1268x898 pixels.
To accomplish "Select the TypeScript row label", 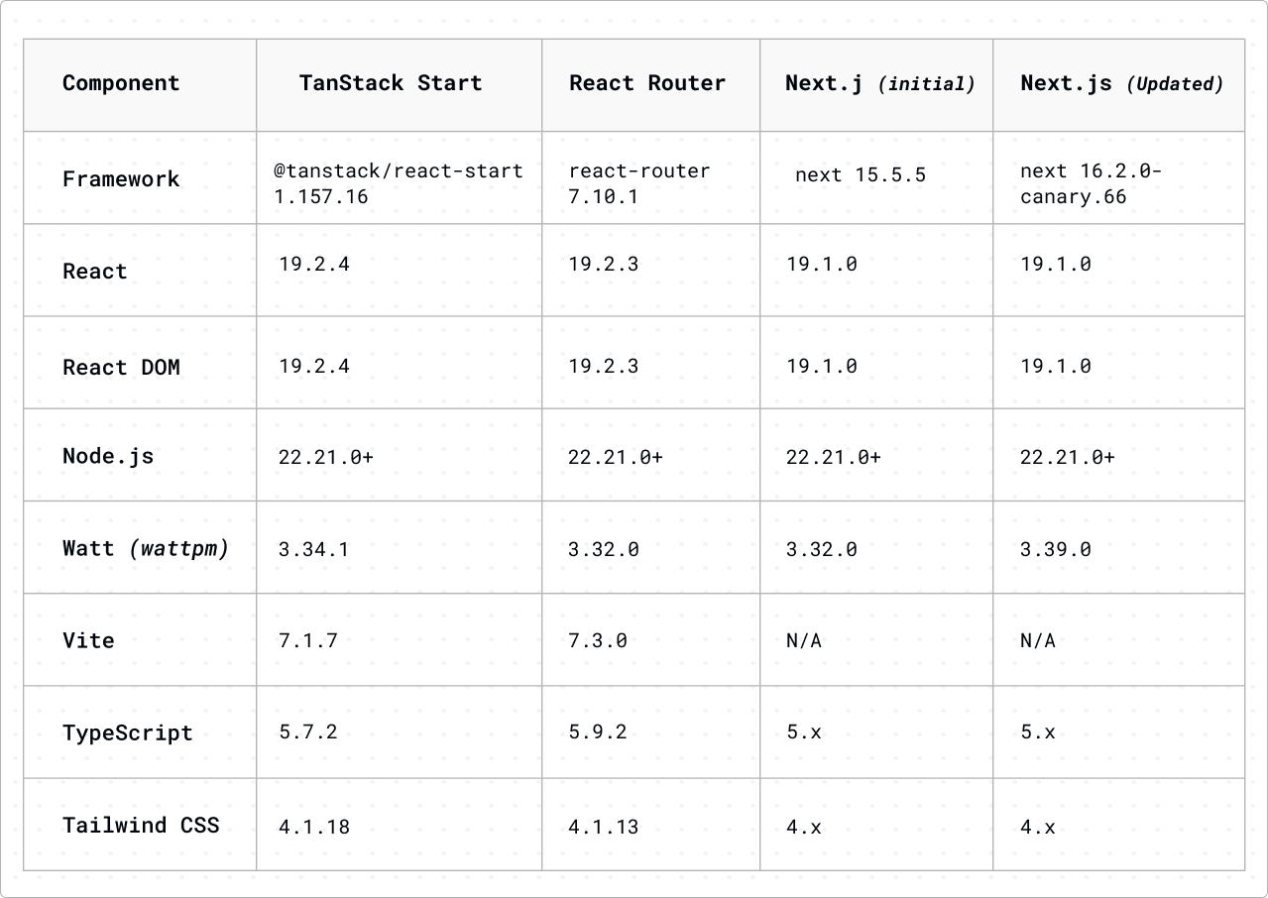I will (127, 733).
